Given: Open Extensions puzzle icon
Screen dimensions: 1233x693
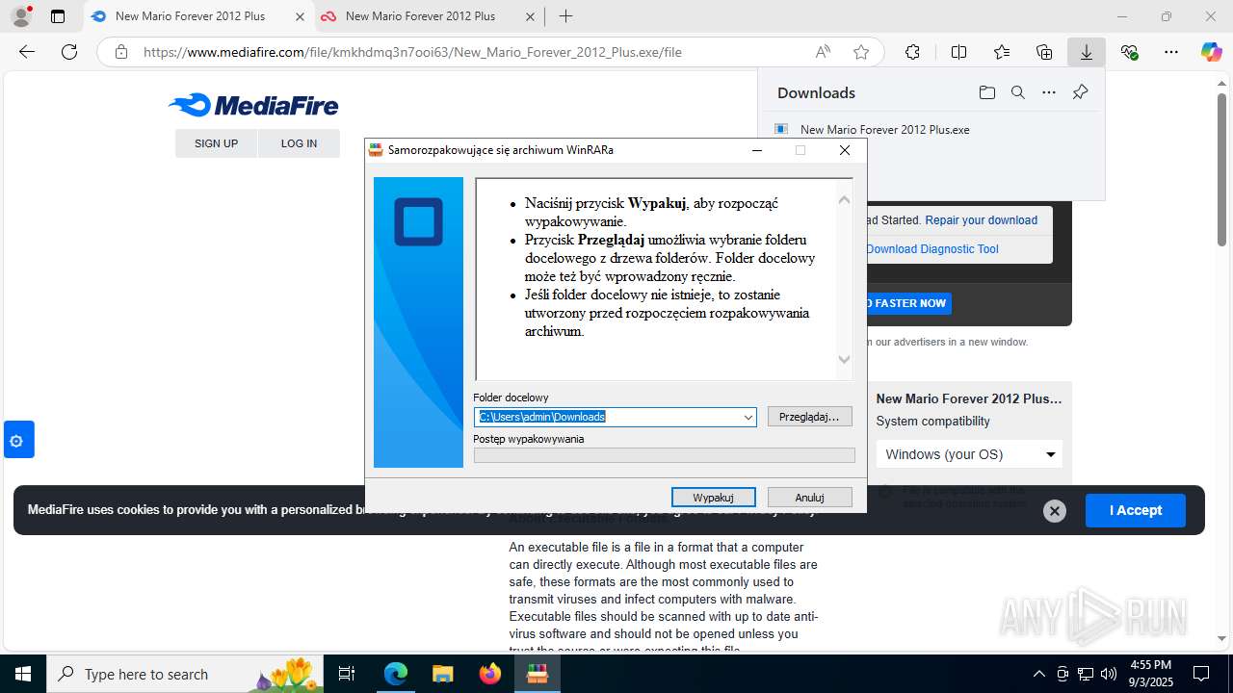Looking at the screenshot, I should [912, 52].
